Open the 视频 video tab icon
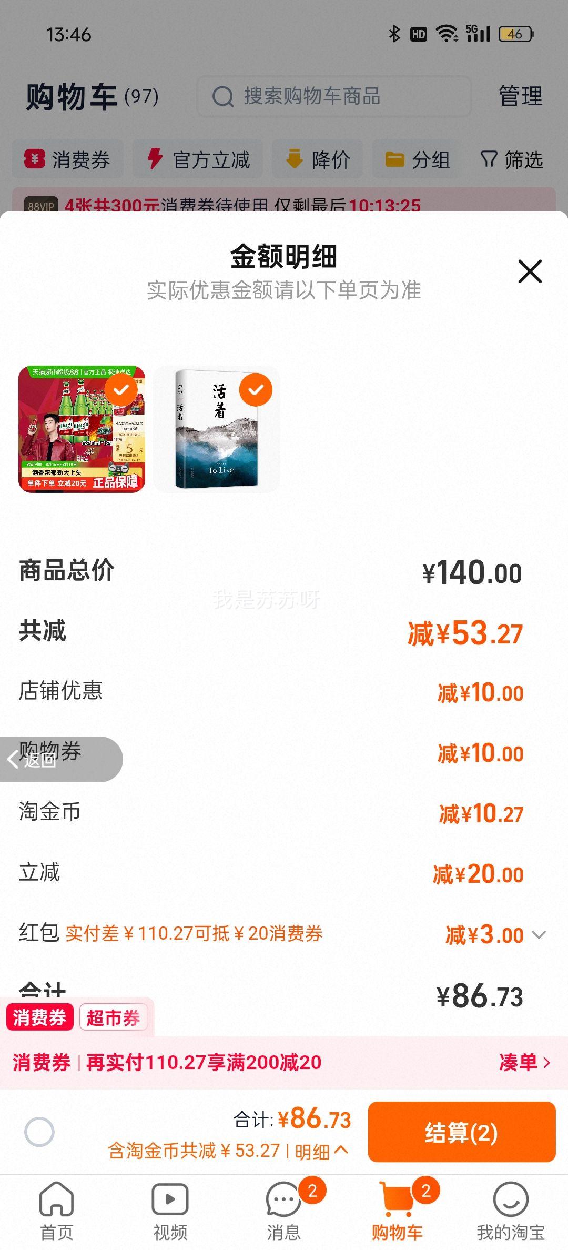This screenshot has height=1250, width=568. (x=170, y=1199)
